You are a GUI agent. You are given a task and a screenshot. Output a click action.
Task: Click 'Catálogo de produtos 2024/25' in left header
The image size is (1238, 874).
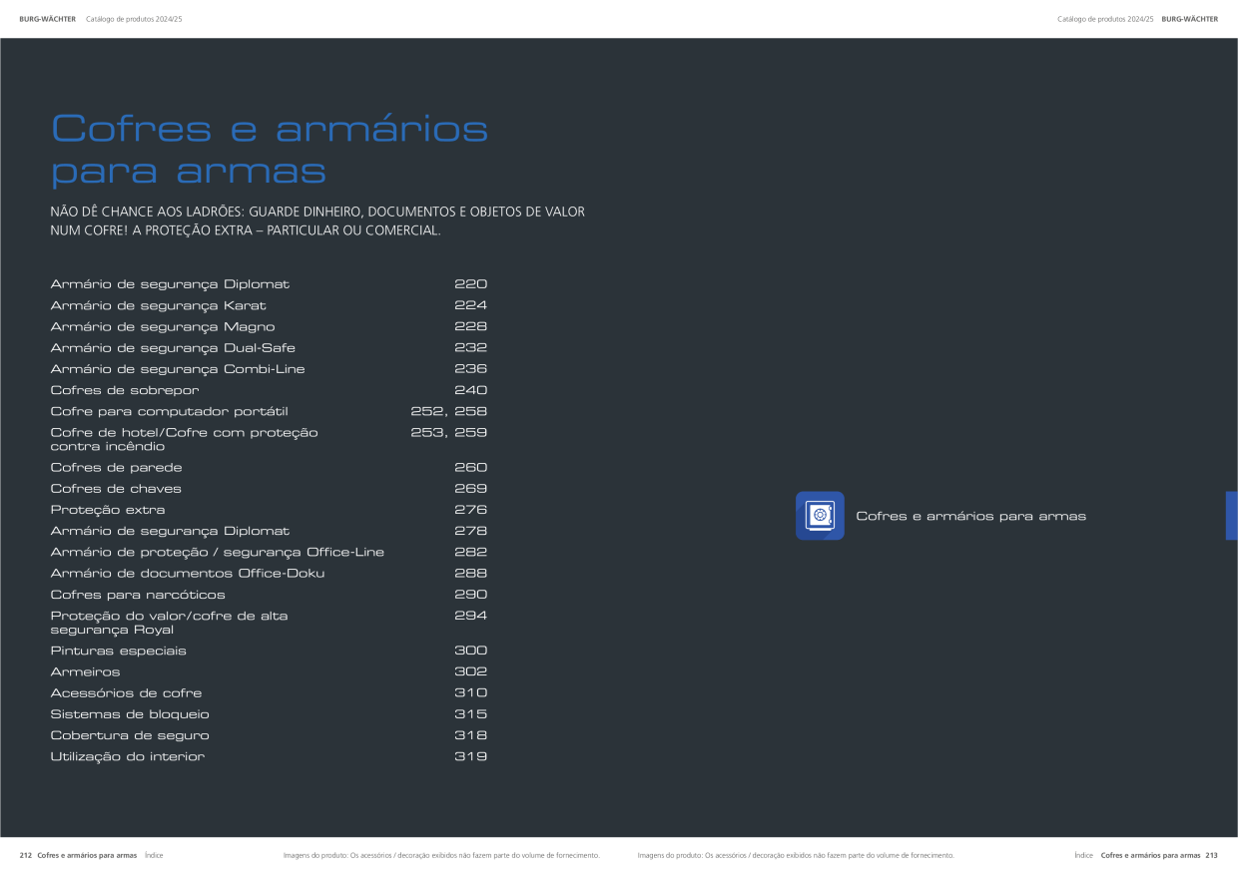pos(134,19)
